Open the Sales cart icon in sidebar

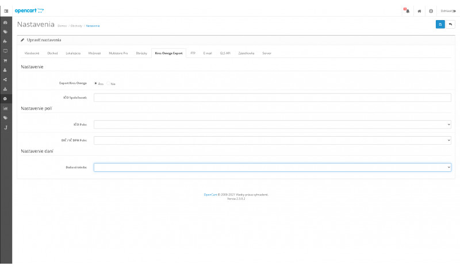(5, 60)
